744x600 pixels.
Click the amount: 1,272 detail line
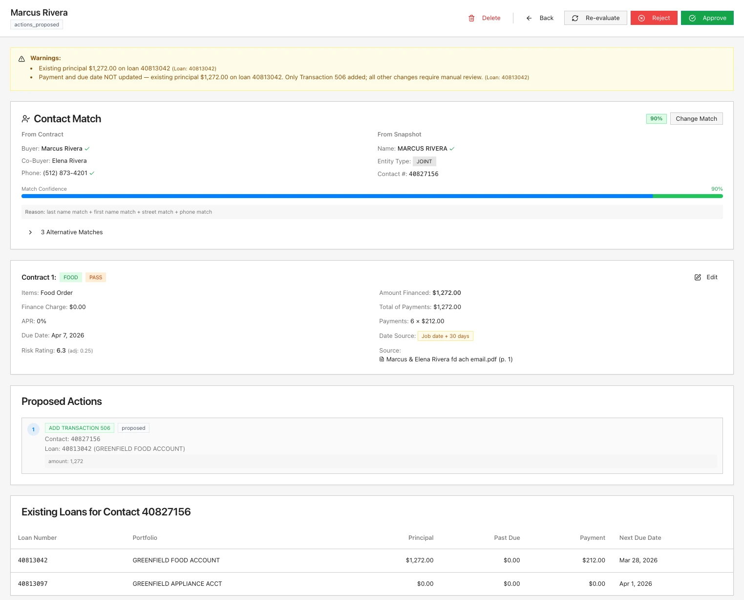[381, 461]
